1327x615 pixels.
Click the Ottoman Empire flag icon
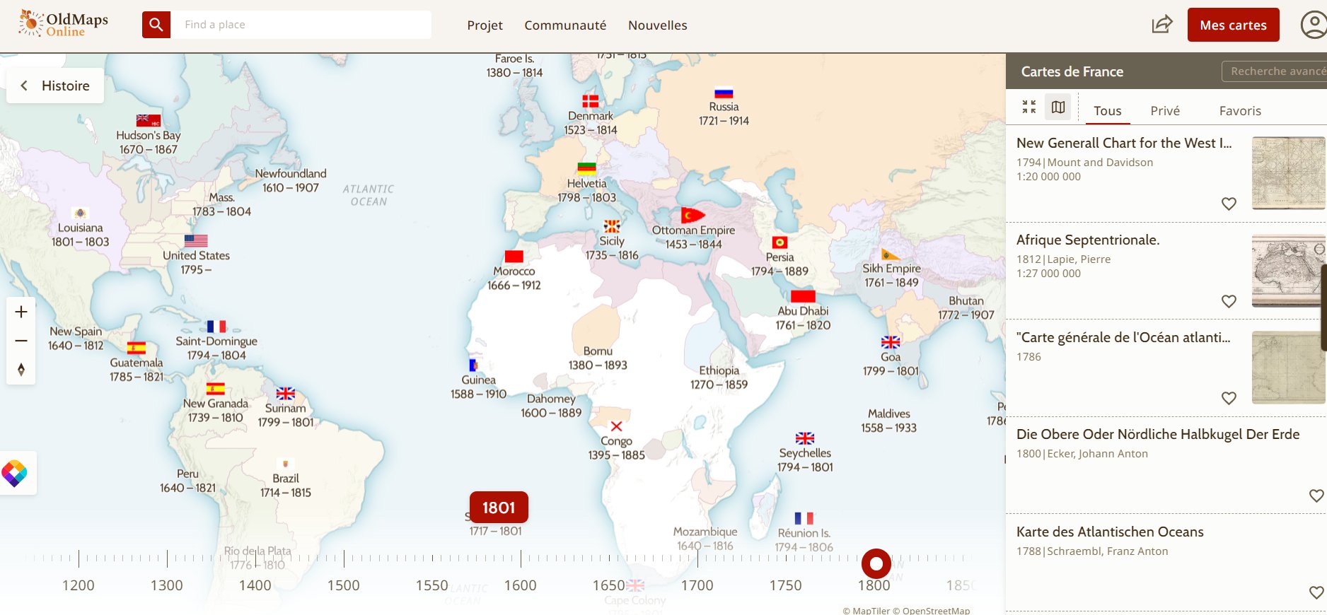693,215
